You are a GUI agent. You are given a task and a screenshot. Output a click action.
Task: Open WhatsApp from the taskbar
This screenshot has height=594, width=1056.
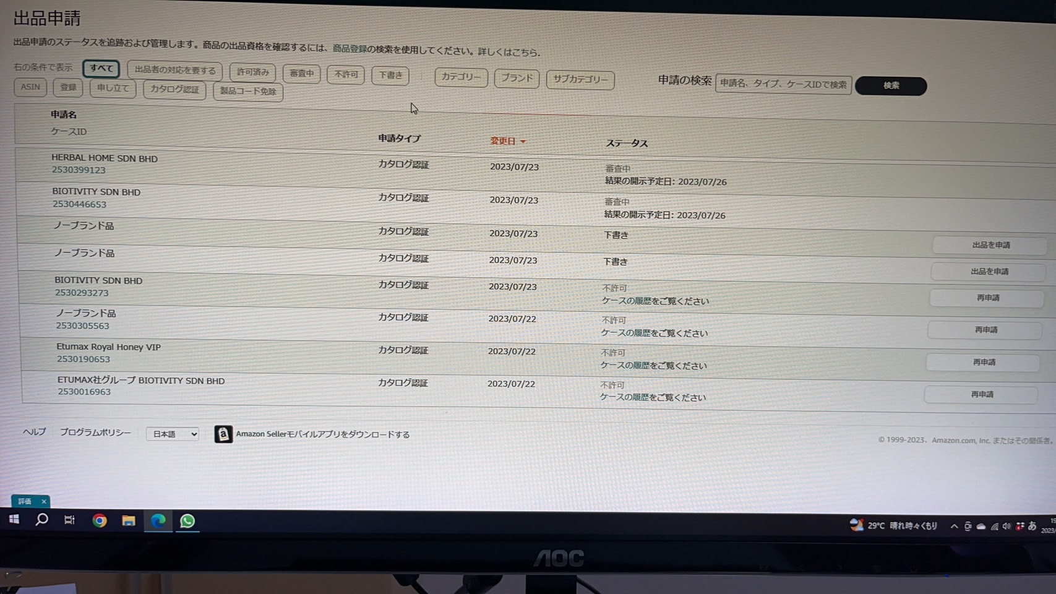pyautogui.click(x=187, y=522)
